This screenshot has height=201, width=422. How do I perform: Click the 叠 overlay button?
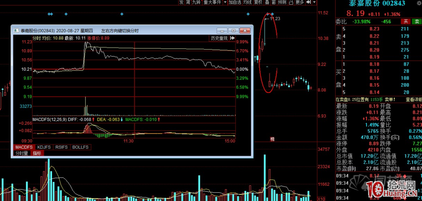pyautogui.click(x=267, y=2)
